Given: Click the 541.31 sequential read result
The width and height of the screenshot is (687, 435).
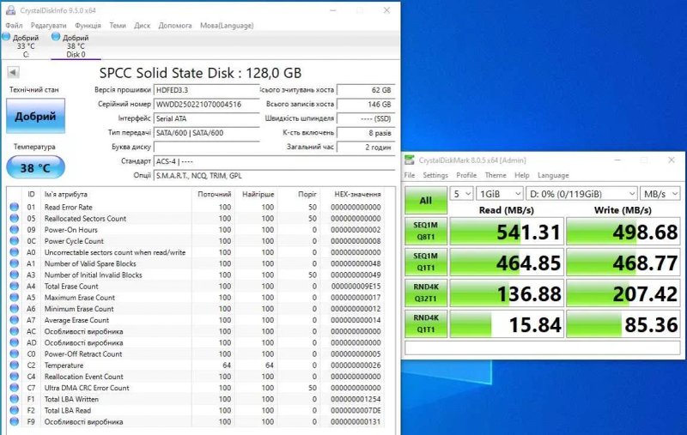Looking at the screenshot, I should tap(507, 231).
